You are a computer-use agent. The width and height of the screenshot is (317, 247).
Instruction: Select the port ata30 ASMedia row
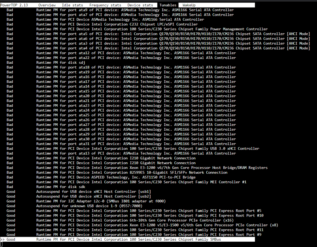click(x=121, y=139)
